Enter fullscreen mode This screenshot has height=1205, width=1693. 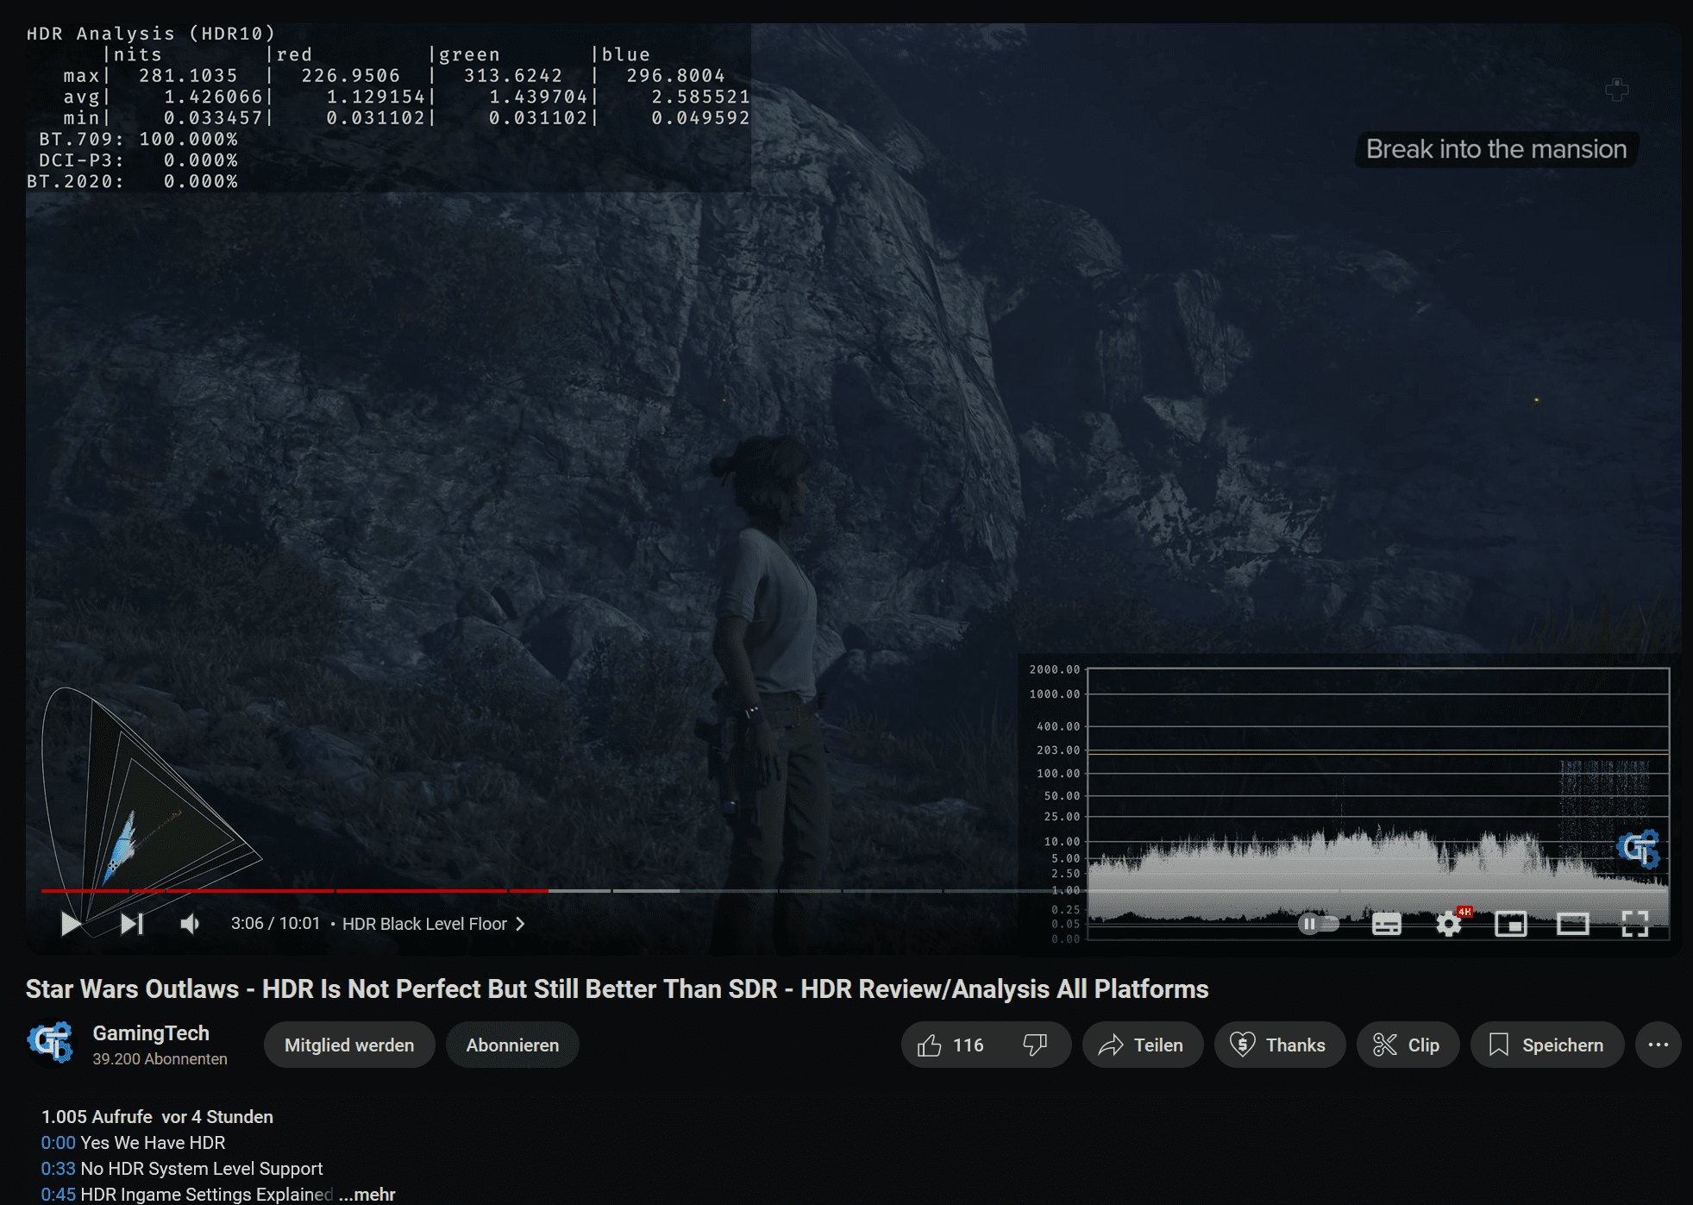point(1634,924)
